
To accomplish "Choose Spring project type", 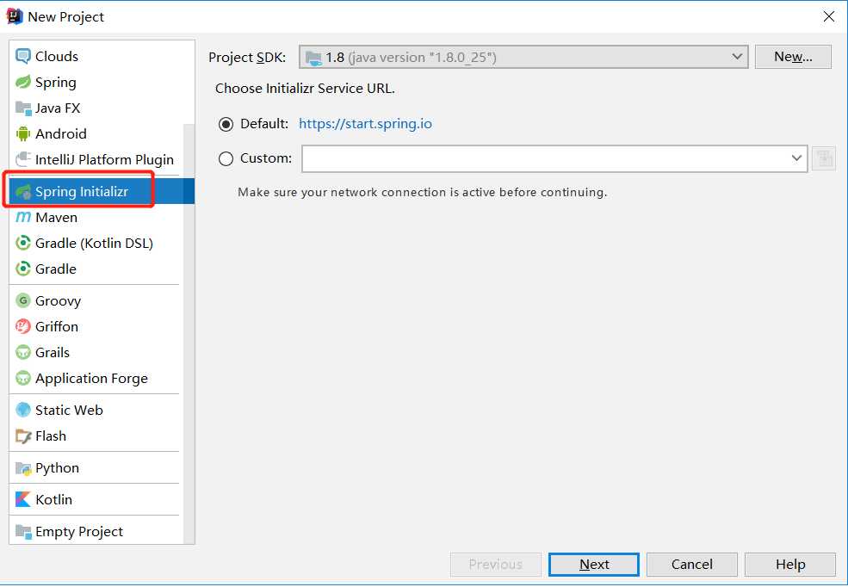I will click(x=96, y=82).
